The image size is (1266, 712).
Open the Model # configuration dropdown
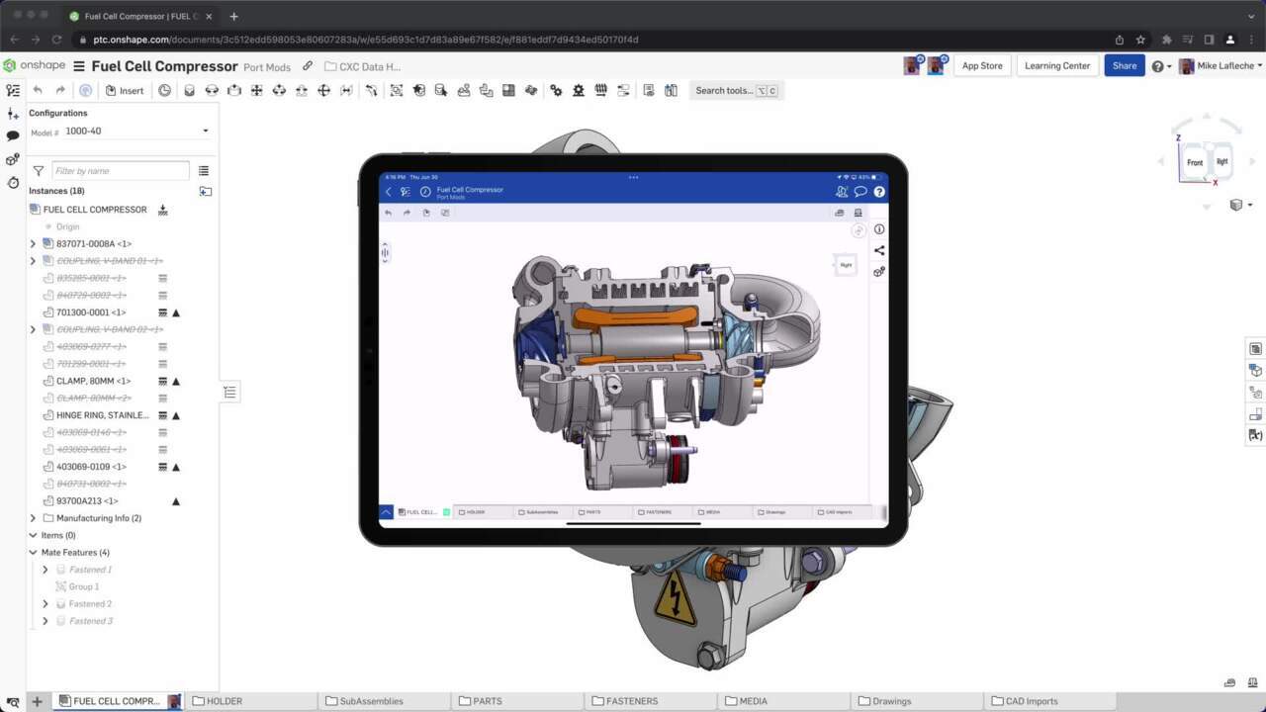(x=136, y=131)
